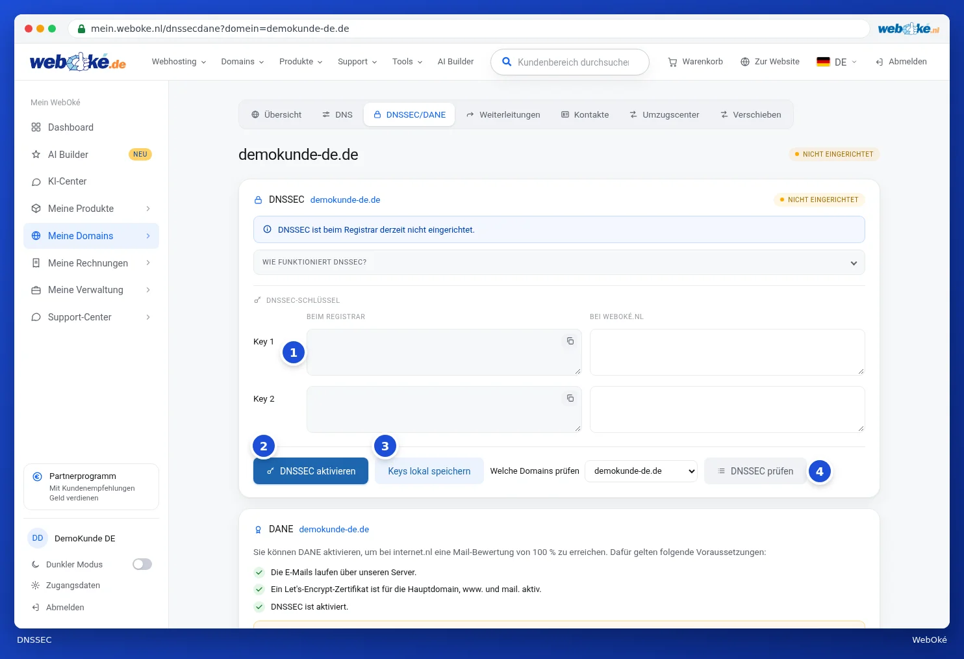Open the demokunde-de.de link beside DANE
This screenshot has width=964, height=659.
pyautogui.click(x=334, y=530)
